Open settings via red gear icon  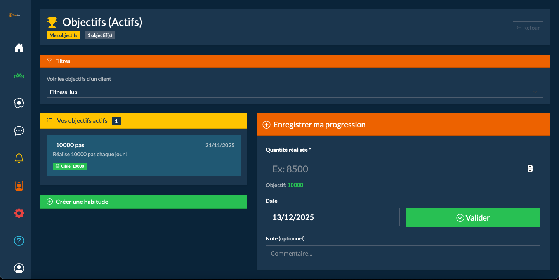(19, 213)
